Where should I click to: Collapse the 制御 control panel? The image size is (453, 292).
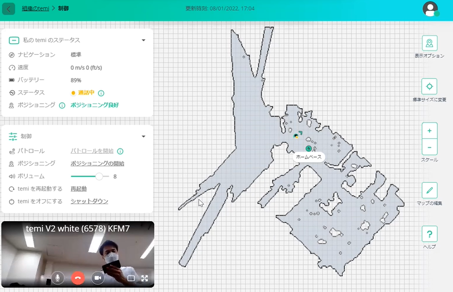point(143,136)
